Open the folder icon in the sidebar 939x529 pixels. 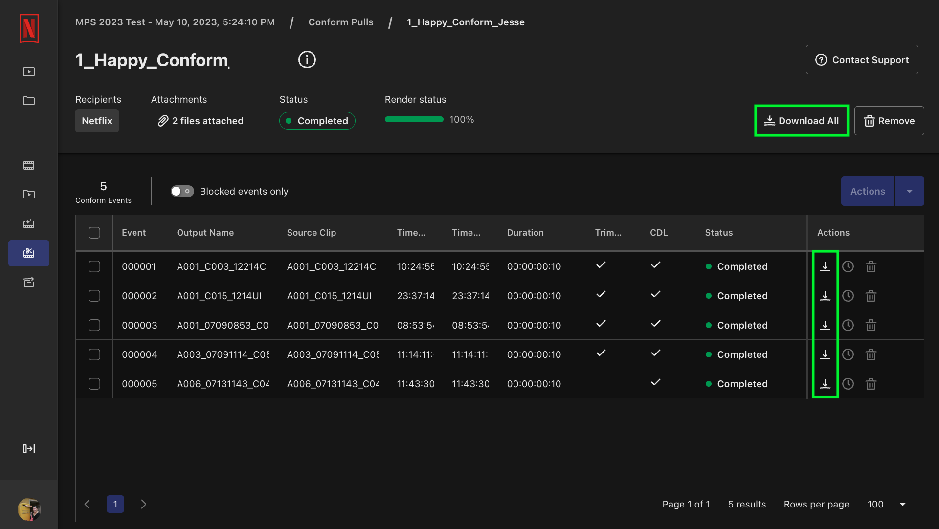[x=29, y=101]
